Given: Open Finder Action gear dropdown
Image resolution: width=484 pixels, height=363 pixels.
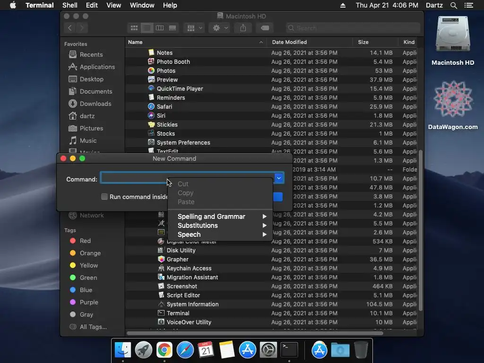Looking at the screenshot, I should 220,28.
